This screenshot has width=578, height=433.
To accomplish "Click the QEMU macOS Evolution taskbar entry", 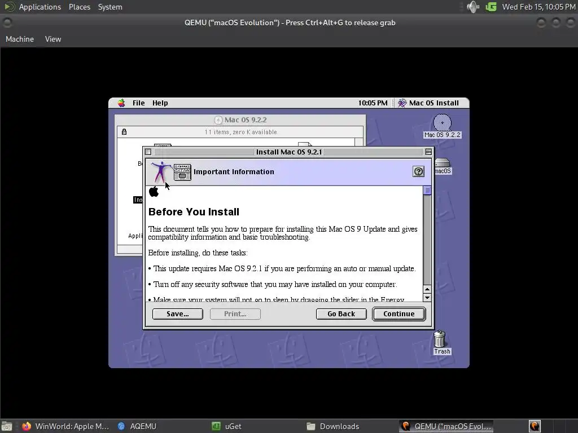I will coord(446,426).
